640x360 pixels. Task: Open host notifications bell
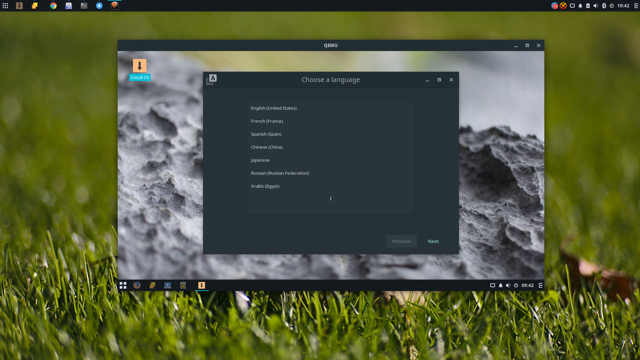[580, 6]
